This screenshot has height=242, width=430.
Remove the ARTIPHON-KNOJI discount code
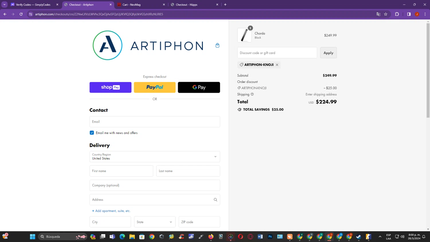(277, 65)
